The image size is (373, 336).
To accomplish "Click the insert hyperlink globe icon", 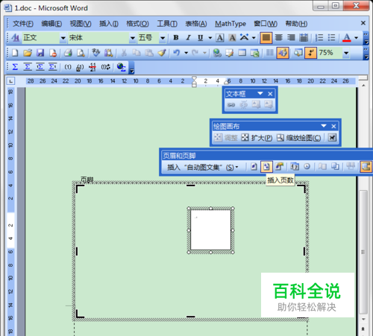I will coord(217,53).
